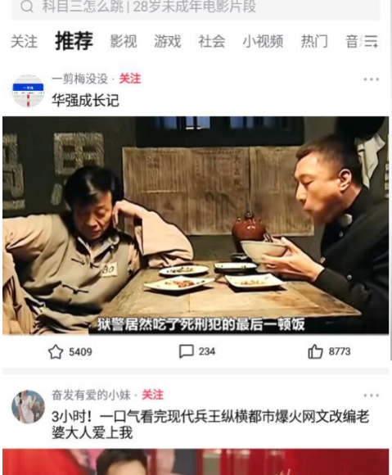Open more options for 奋发有爱的小妹 post
Screen dimensions: 392x475
click(371, 396)
